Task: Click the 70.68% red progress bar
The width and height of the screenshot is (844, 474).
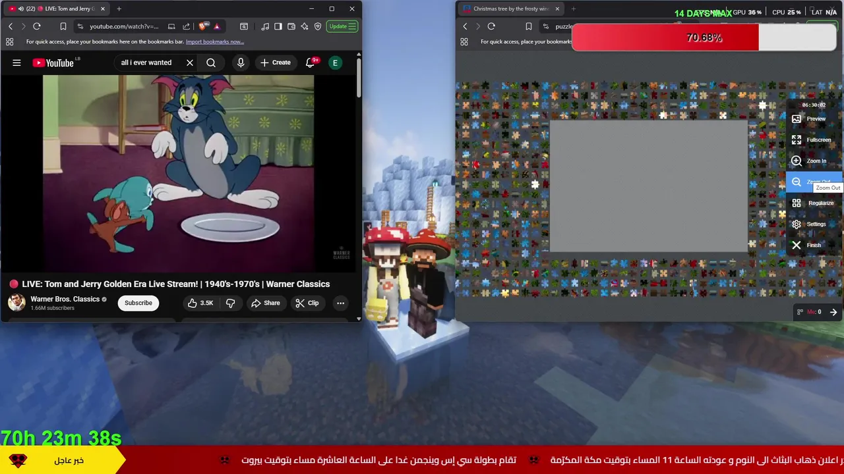Action: tap(704, 38)
